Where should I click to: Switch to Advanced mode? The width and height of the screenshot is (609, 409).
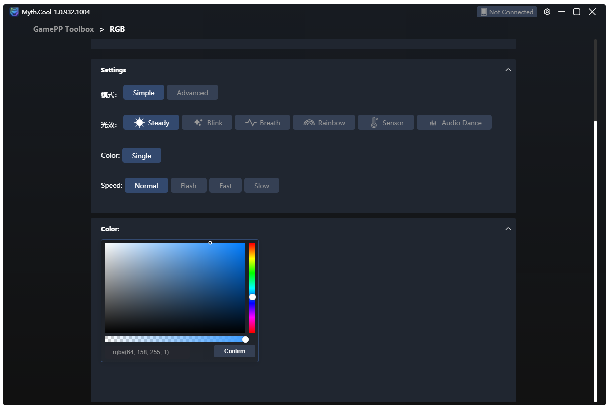coord(192,93)
